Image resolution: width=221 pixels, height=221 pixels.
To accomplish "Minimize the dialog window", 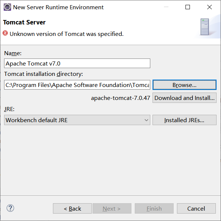I will coord(166,7).
